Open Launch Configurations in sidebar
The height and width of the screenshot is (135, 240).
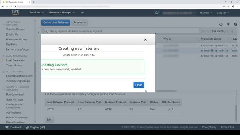coord(19,76)
